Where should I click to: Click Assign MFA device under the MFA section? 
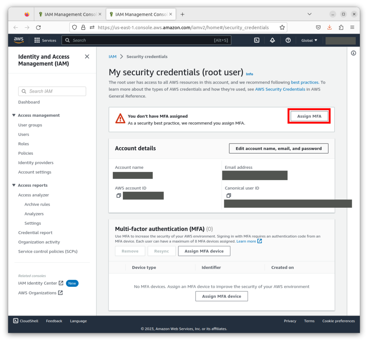click(x=204, y=251)
